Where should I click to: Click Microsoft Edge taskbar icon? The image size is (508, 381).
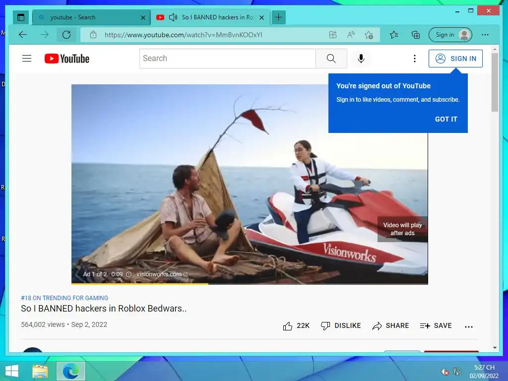70,371
